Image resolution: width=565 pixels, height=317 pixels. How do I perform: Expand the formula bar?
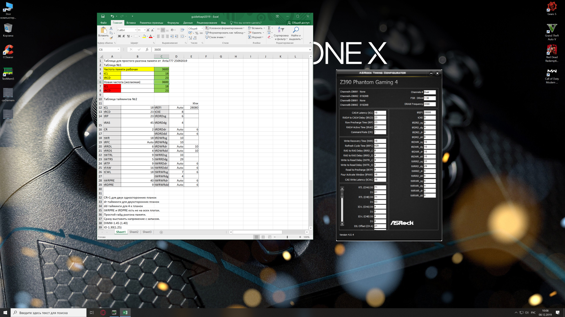pos(310,50)
